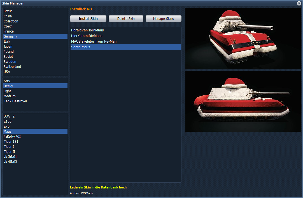
Task: Close the Skin Manager window
Action: pos(299,3)
